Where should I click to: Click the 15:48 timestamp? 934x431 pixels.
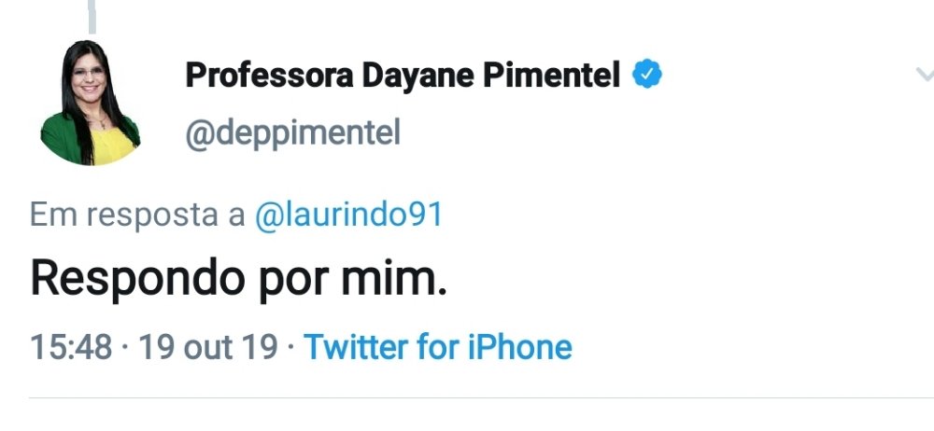coord(71,347)
